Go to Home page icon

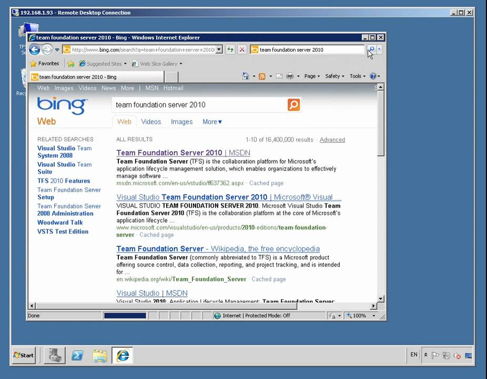click(x=246, y=76)
